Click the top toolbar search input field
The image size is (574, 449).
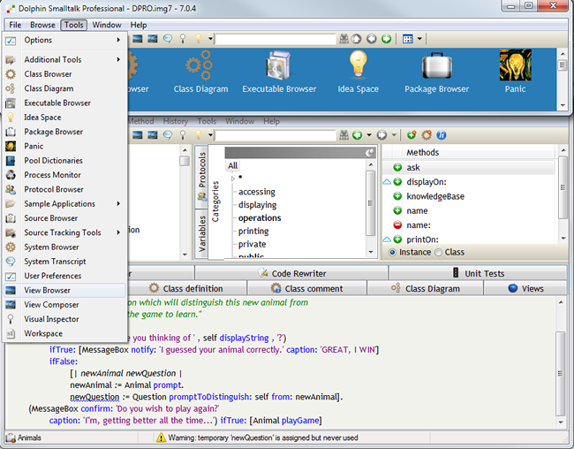(276, 39)
